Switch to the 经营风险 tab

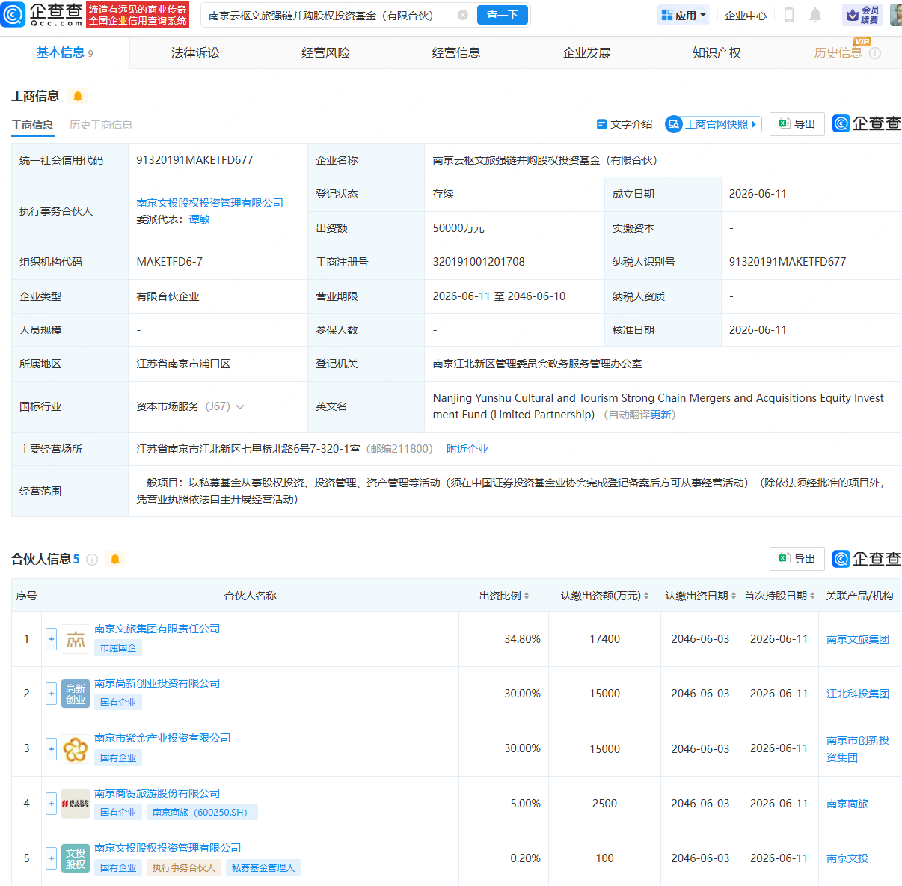pyautogui.click(x=325, y=52)
